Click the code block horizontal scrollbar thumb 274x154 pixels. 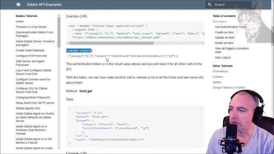click(x=111, y=43)
